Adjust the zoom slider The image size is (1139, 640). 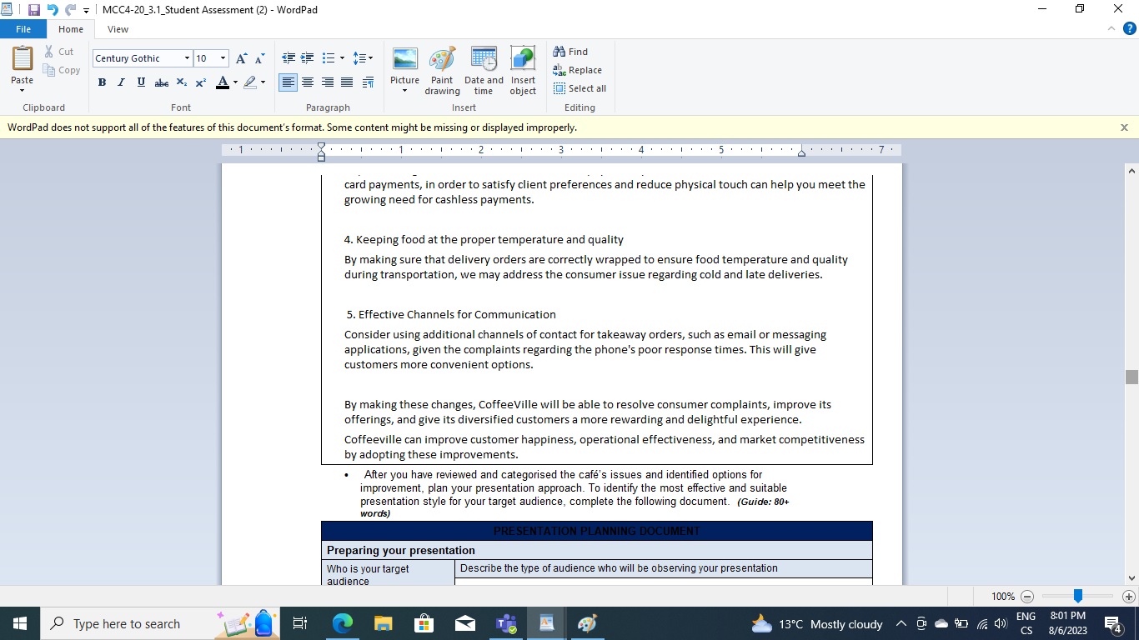(1076, 596)
